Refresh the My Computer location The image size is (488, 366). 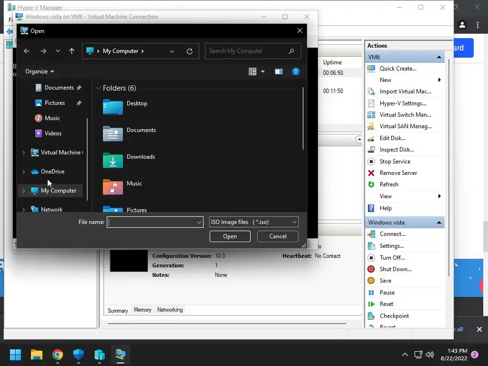(190, 51)
